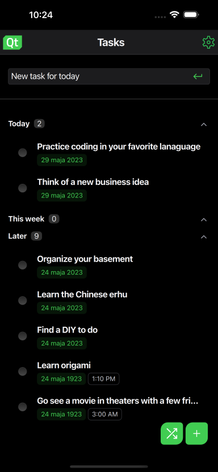
Task: Add a task with the plus button
Action: [196, 433]
